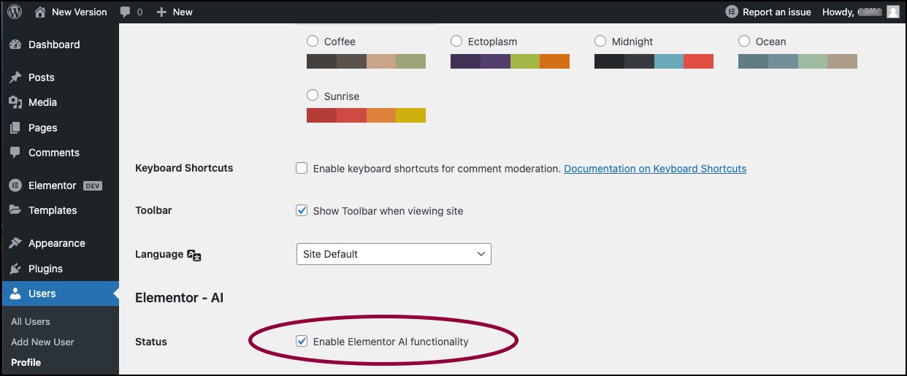This screenshot has width=907, height=376.
Task: Open Add New User submenu link
Action: point(42,342)
